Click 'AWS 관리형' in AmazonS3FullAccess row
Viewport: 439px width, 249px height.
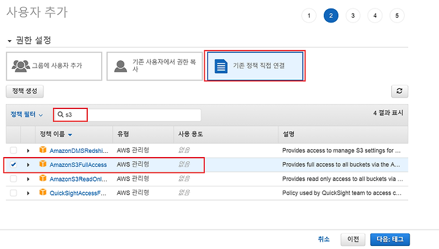click(x=133, y=164)
